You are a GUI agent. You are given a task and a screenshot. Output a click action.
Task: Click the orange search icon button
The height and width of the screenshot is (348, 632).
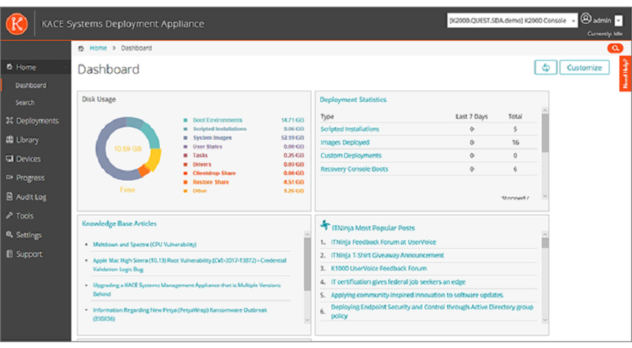click(x=615, y=48)
